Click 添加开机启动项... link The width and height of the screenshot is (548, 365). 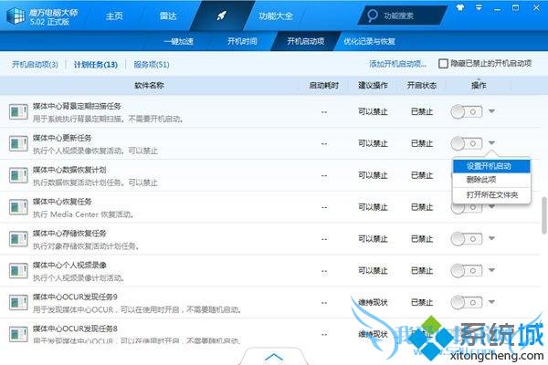click(397, 64)
